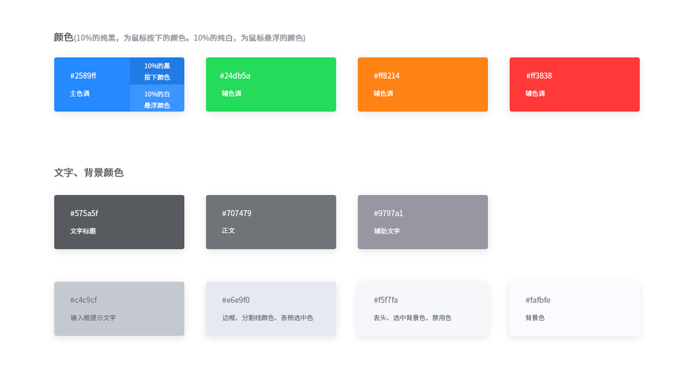694x390 pixels.
Task: Pick the gray #707479 body text swatch
Action: [x=271, y=222]
